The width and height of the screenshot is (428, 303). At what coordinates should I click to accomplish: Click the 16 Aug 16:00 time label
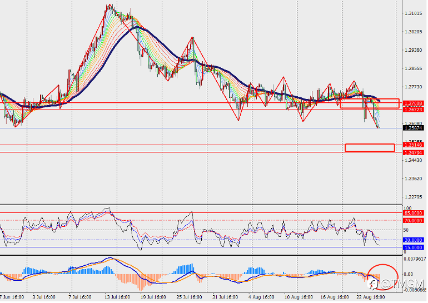[335, 297]
